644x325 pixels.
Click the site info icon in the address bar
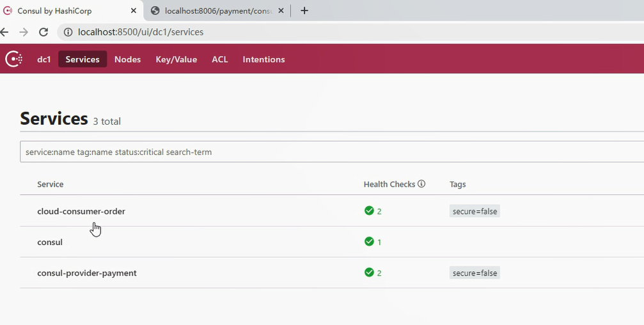coord(68,32)
